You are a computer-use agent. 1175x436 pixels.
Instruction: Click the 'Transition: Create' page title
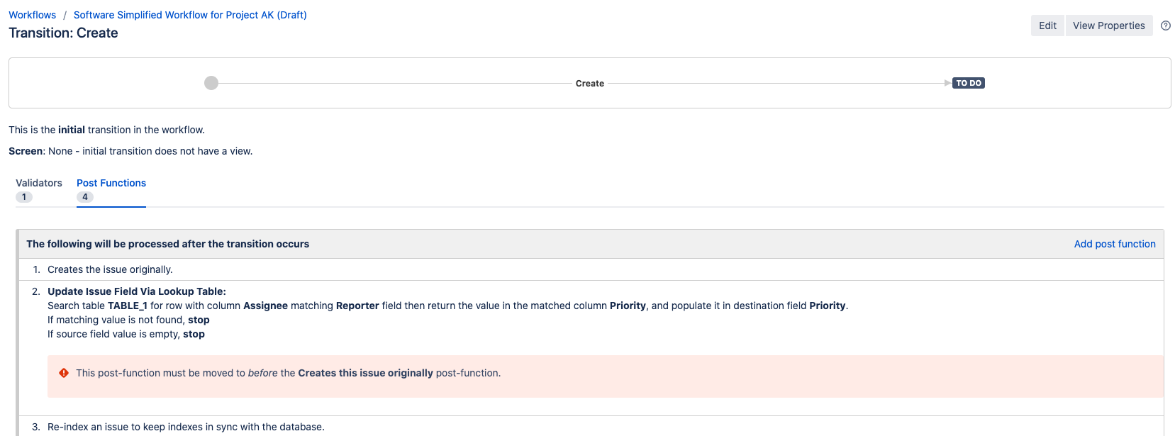pos(63,33)
